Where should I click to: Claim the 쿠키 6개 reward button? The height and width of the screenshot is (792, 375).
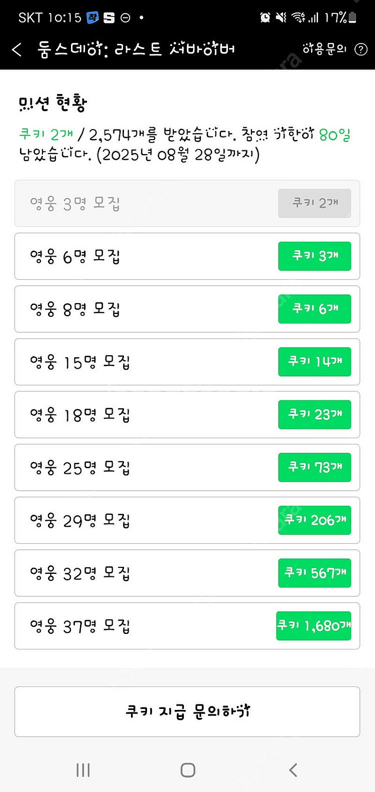point(314,309)
